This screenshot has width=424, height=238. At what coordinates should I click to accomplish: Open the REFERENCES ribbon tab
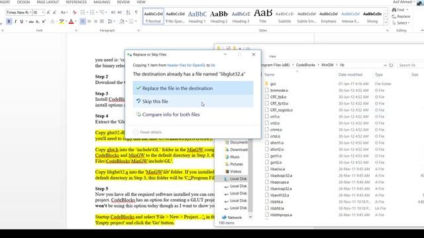tap(77, 2)
